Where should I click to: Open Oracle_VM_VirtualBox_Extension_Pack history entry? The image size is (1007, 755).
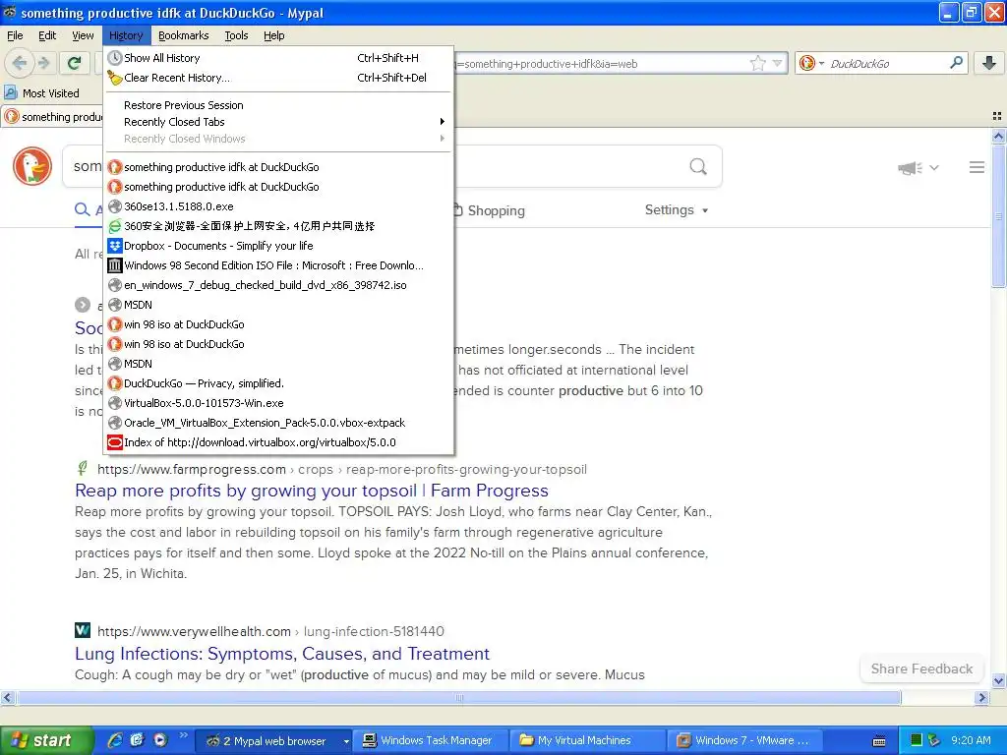click(x=278, y=423)
